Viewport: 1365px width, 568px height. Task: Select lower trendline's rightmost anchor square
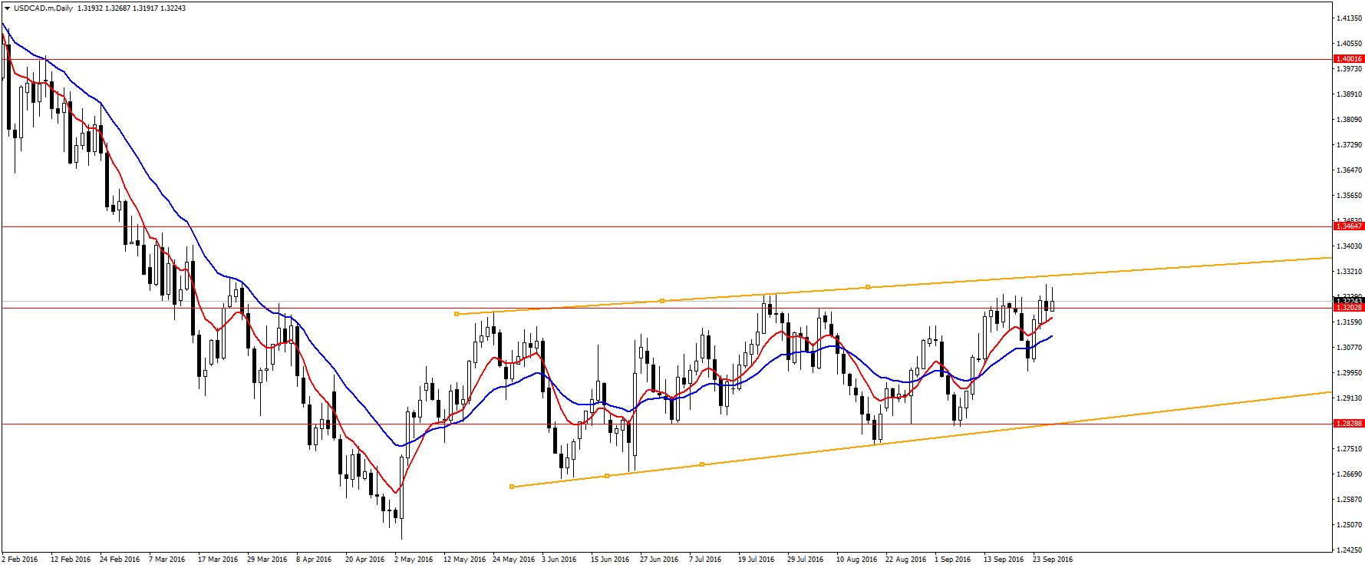pyautogui.click(x=702, y=464)
